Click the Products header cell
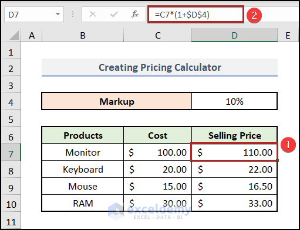The image size is (300, 230). [x=83, y=135]
